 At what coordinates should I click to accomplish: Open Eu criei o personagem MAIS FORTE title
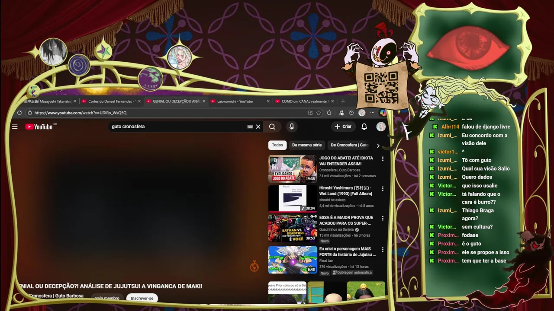pyautogui.click(x=348, y=252)
